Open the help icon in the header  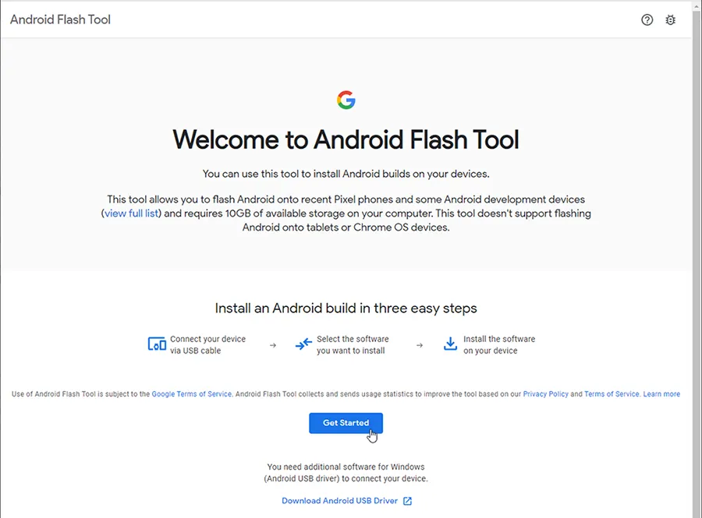point(647,19)
